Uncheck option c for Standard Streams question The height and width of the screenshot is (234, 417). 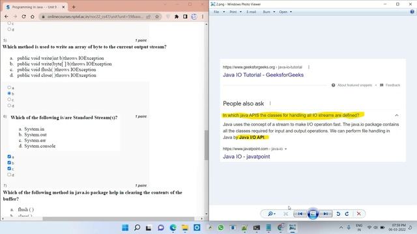(9, 168)
